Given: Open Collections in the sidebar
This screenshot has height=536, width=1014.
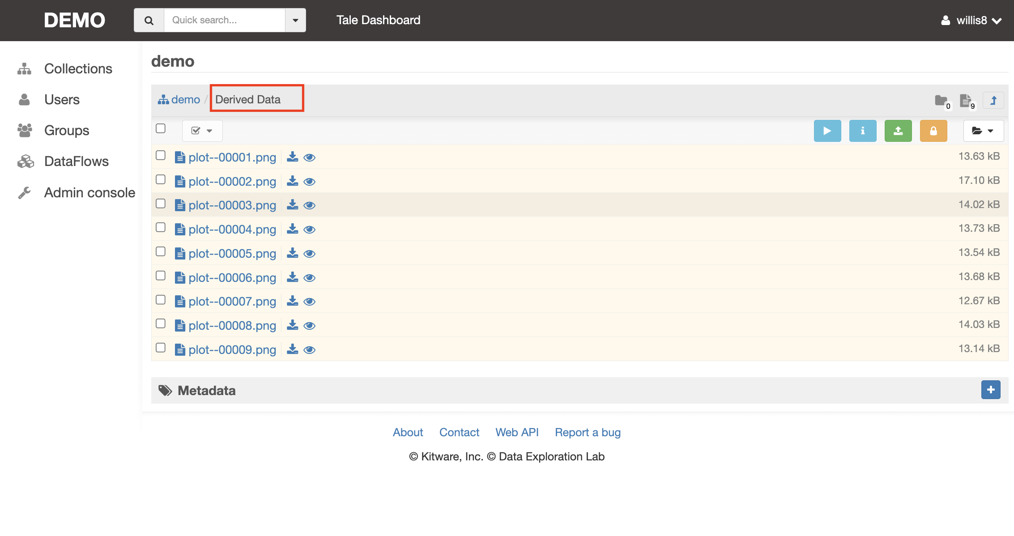Looking at the screenshot, I should pos(78,68).
